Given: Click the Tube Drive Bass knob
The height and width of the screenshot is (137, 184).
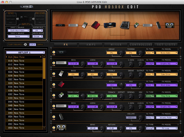Looking at the screenshot, I should point(83,75).
